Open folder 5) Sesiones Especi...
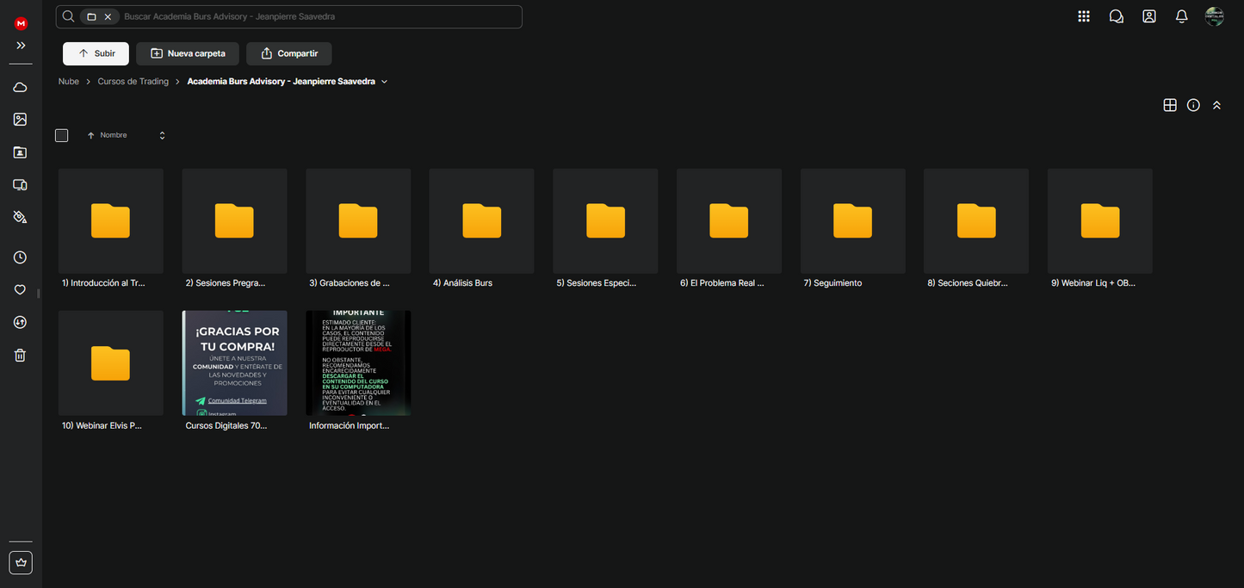The height and width of the screenshot is (588, 1244). click(x=605, y=221)
